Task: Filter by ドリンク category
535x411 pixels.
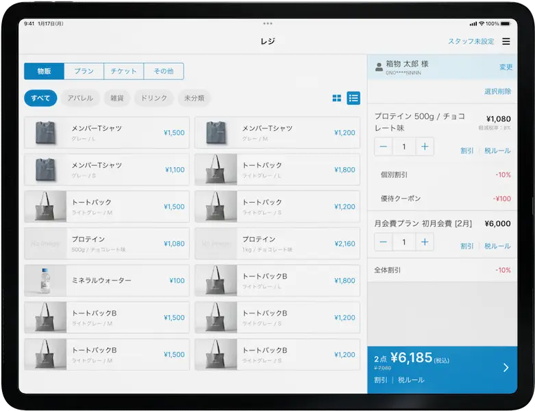Action: tap(154, 98)
